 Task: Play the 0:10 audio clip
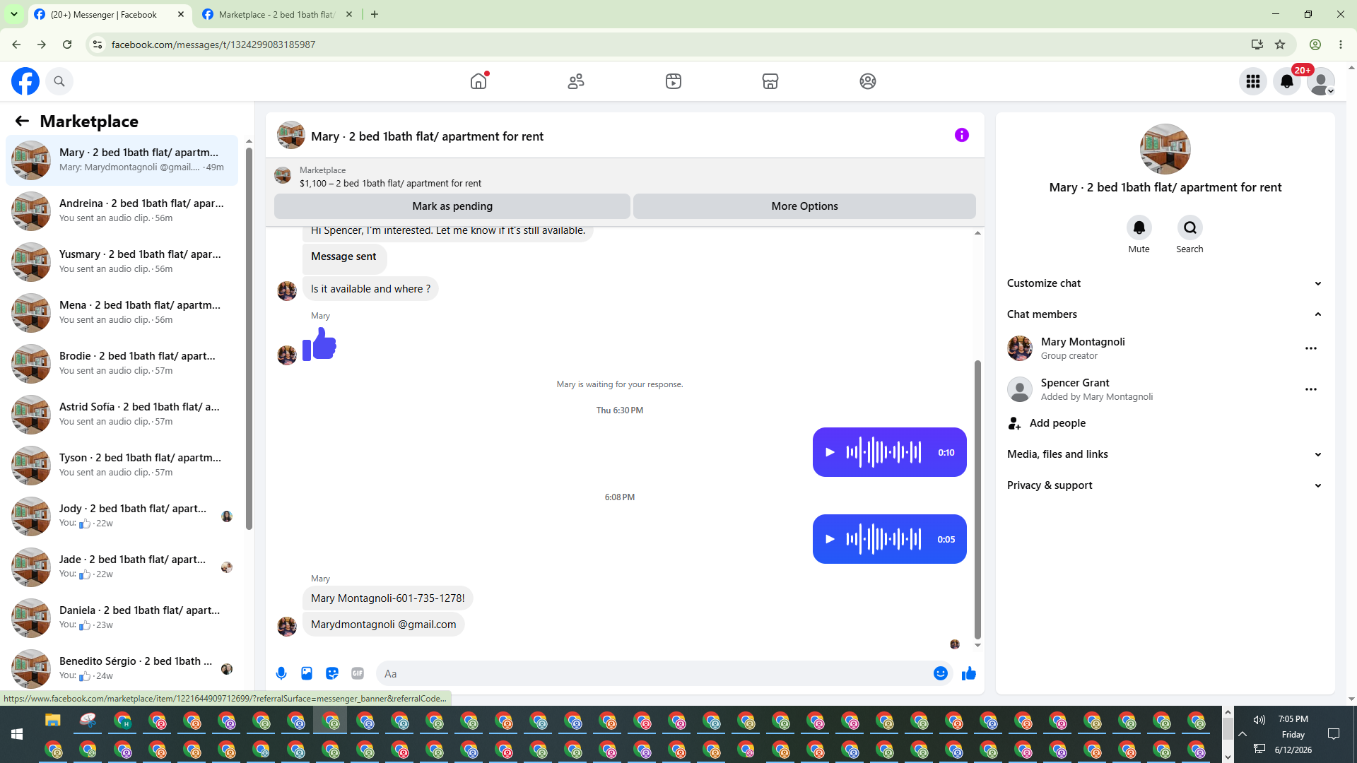pos(830,452)
